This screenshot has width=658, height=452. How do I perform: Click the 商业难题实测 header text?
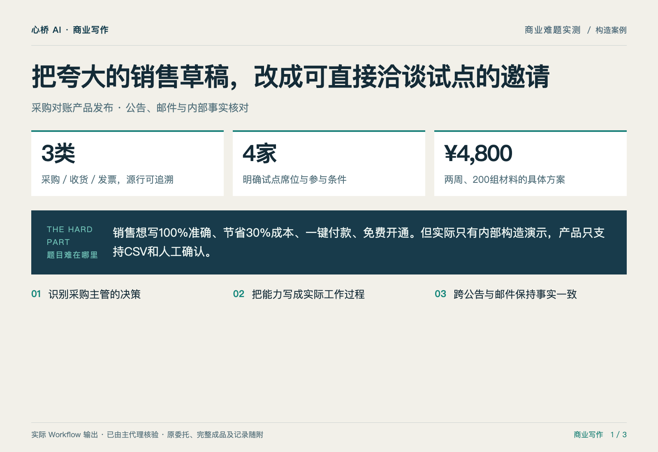pyautogui.click(x=552, y=30)
